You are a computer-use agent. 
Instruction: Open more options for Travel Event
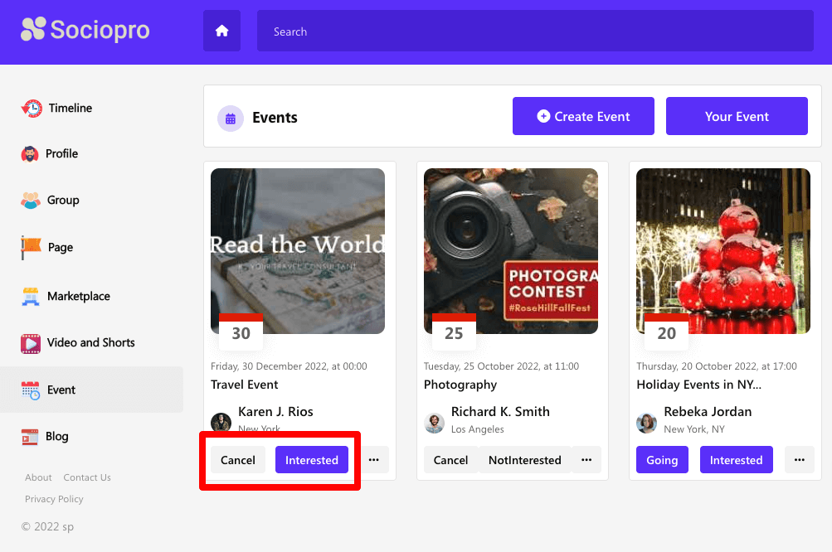(373, 460)
